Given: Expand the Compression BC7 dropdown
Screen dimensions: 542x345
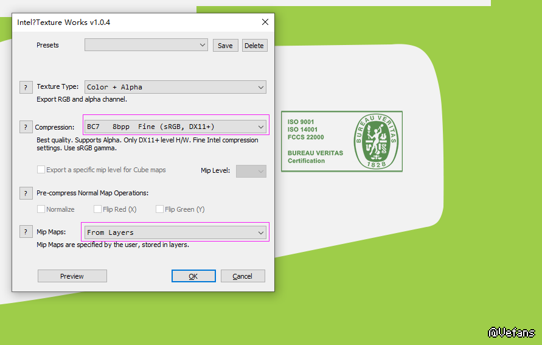Looking at the screenshot, I should tap(175, 127).
